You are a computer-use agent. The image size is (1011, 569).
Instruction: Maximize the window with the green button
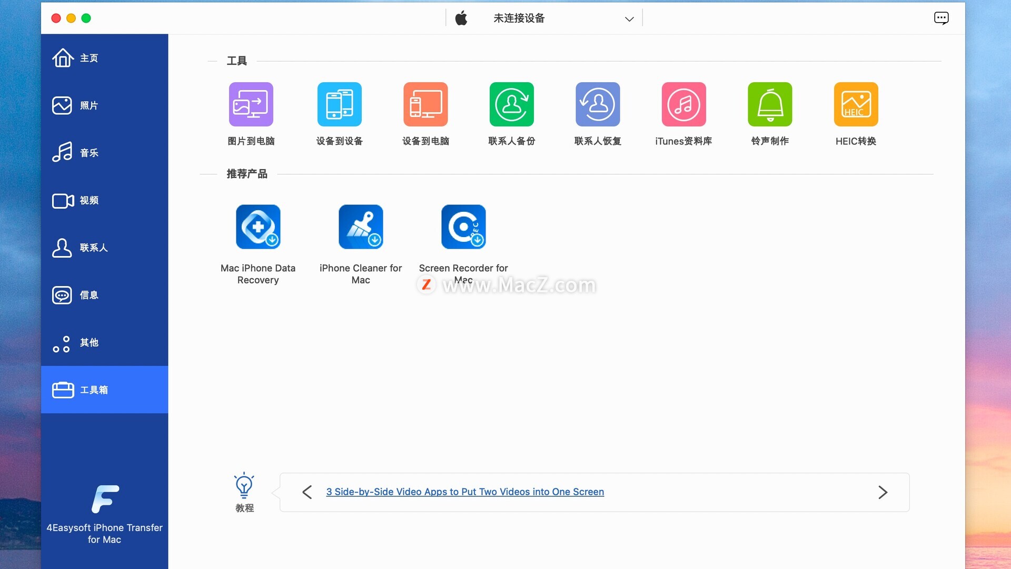[x=86, y=18]
